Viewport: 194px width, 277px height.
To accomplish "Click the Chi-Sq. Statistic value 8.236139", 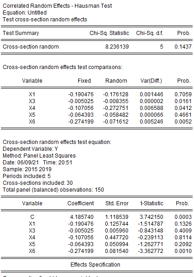I will pos(117,47).
